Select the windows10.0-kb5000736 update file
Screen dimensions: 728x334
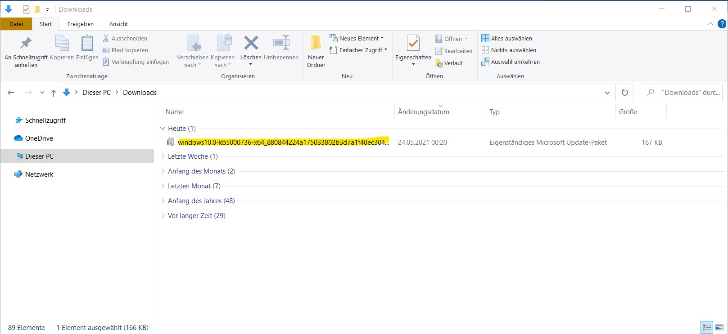[283, 142]
